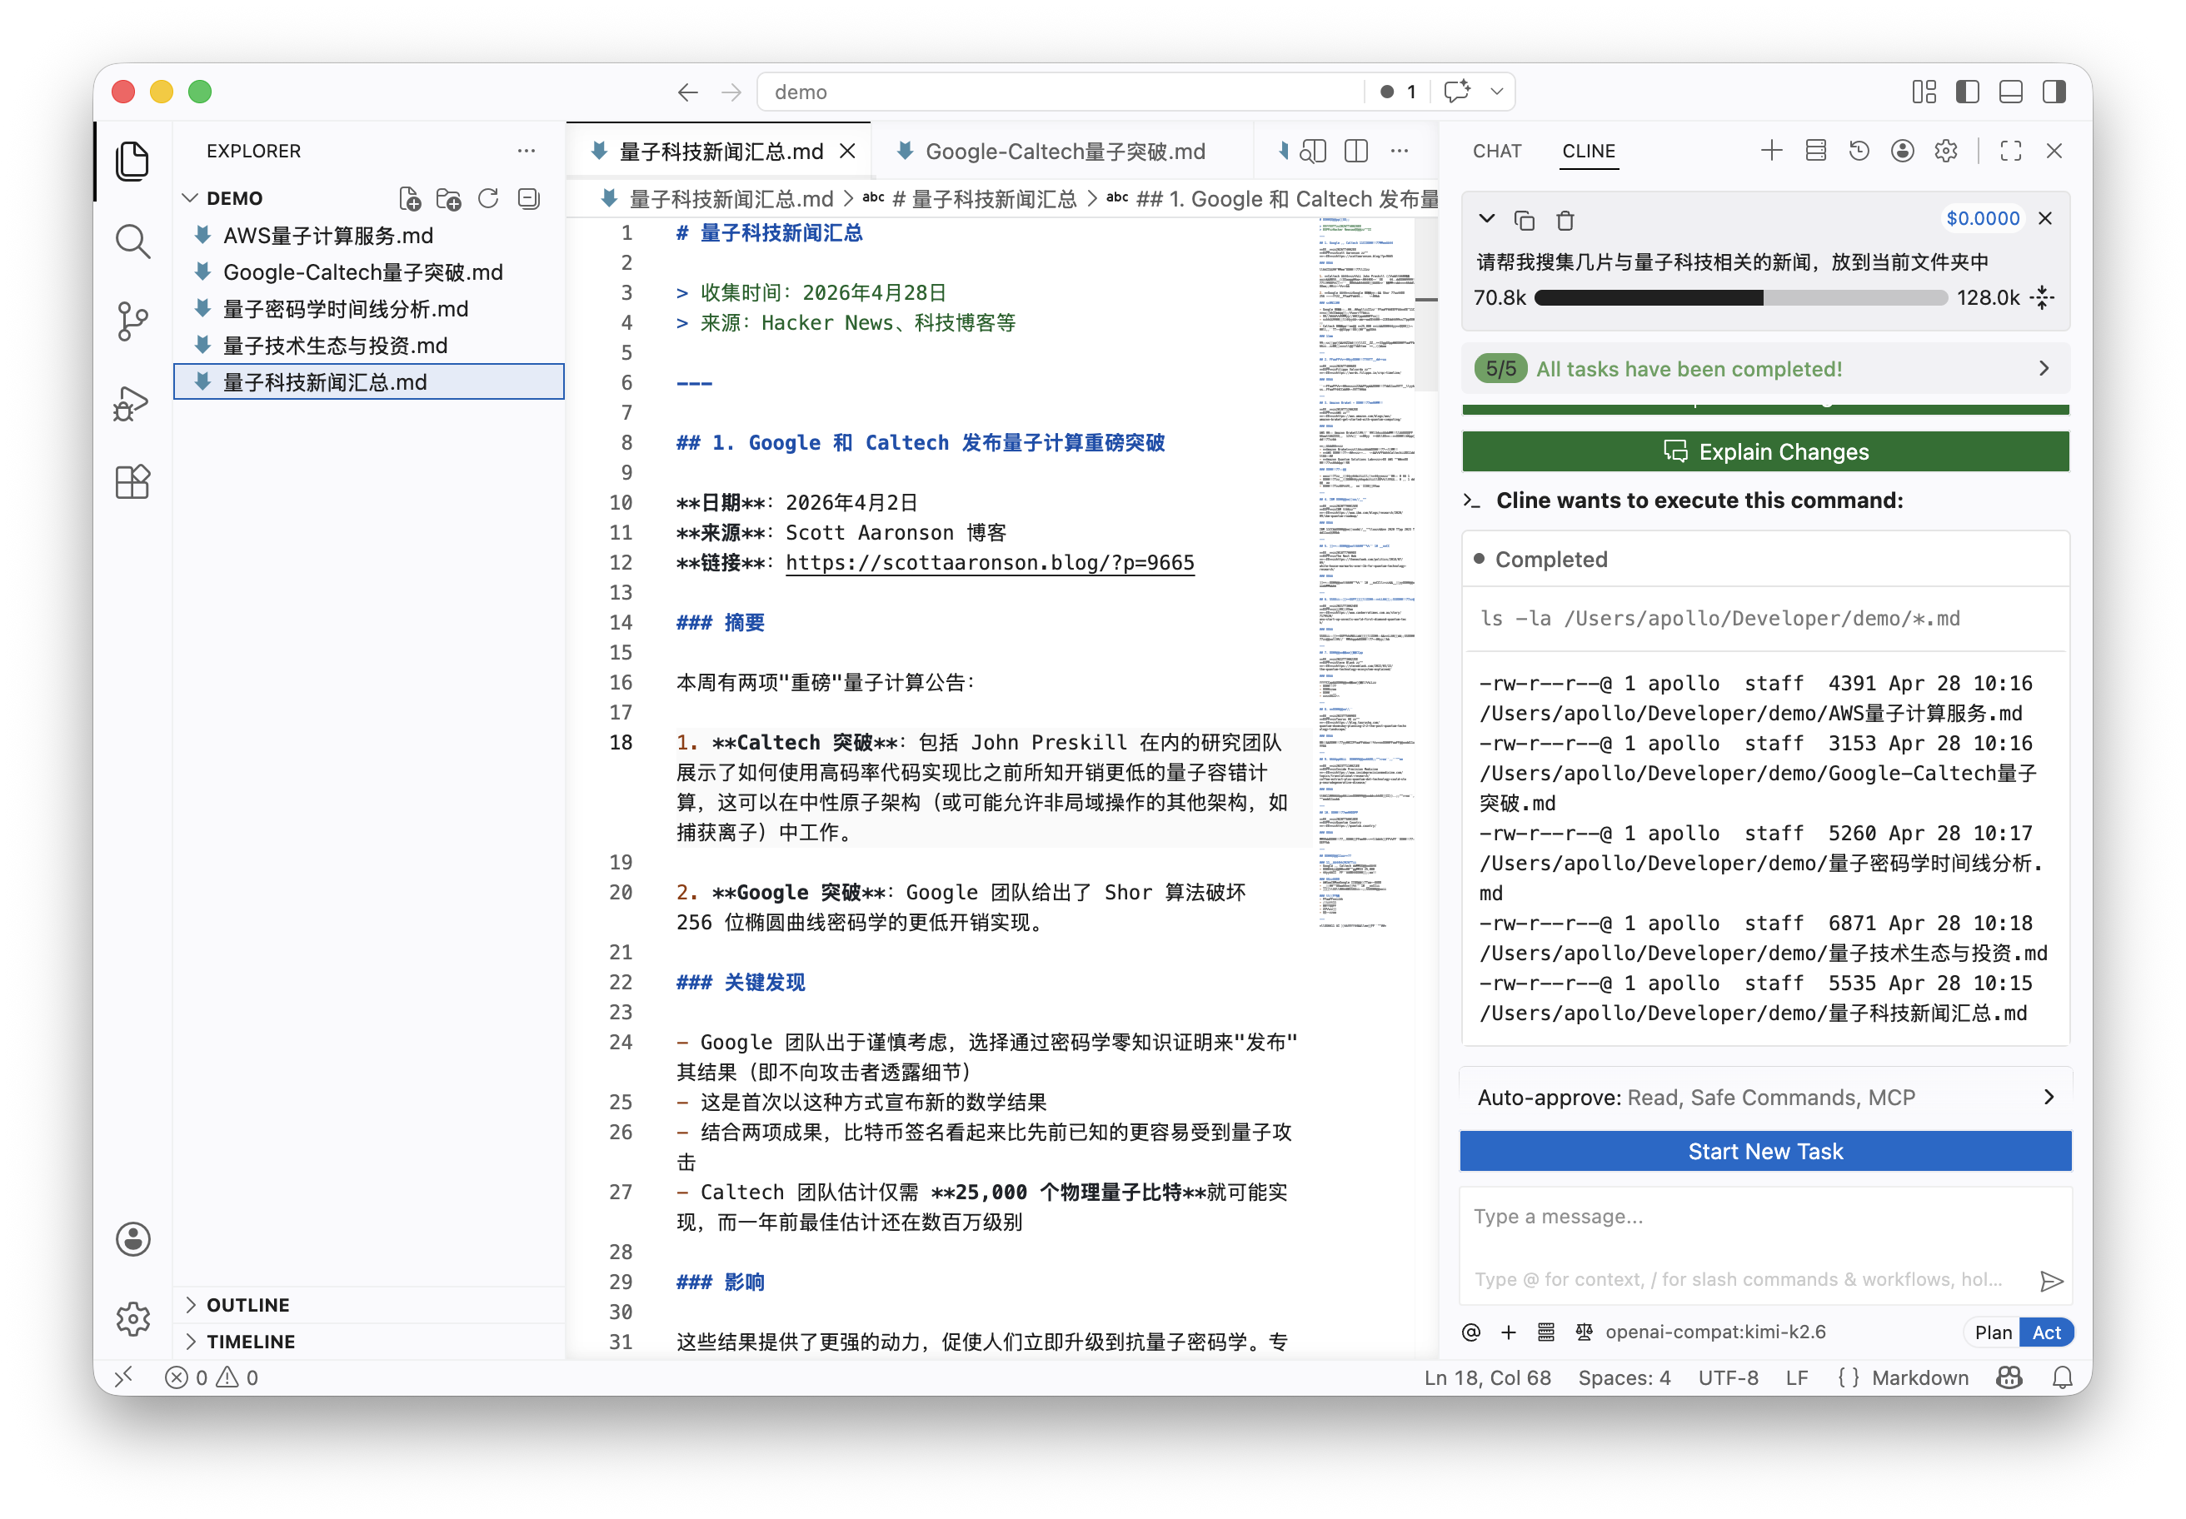Toggle the secondary side bar

(2054, 92)
